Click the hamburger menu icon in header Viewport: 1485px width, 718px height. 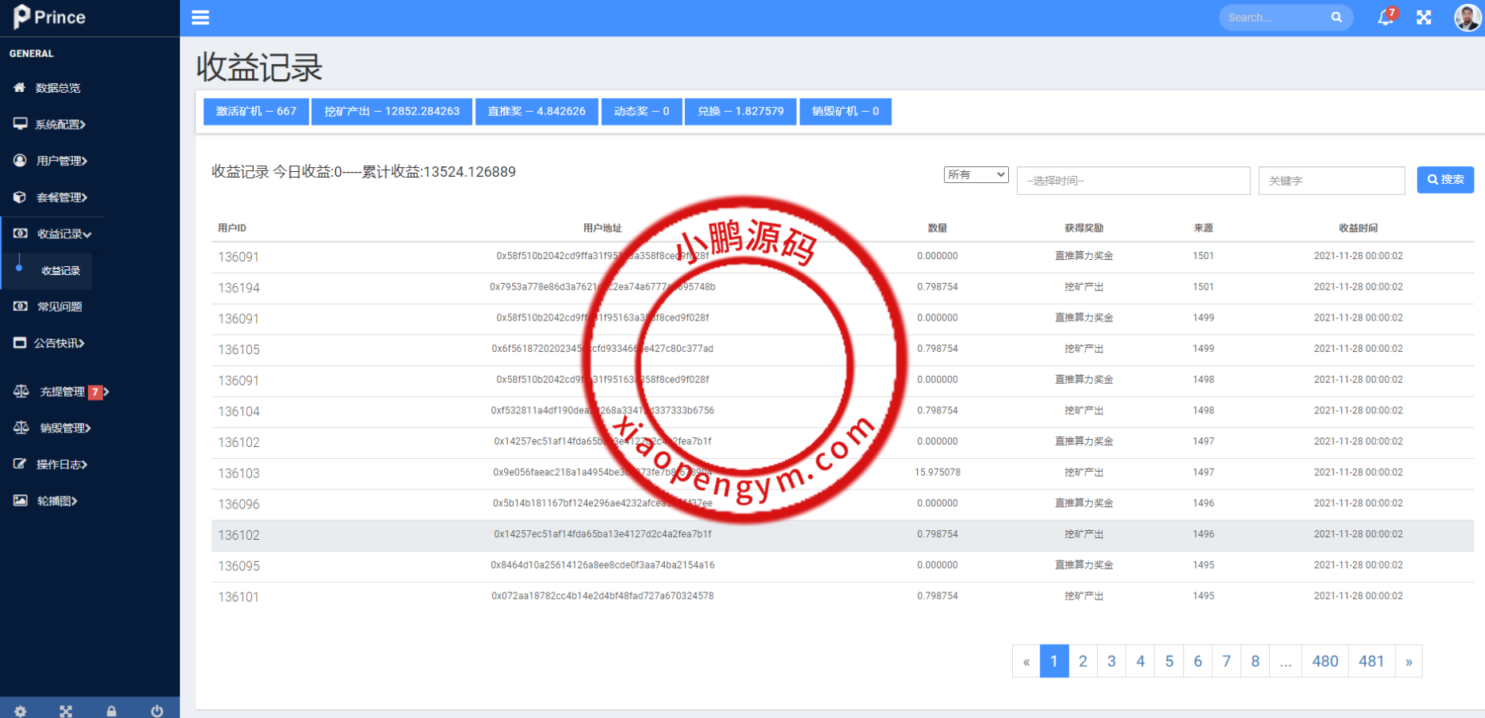[200, 18]
